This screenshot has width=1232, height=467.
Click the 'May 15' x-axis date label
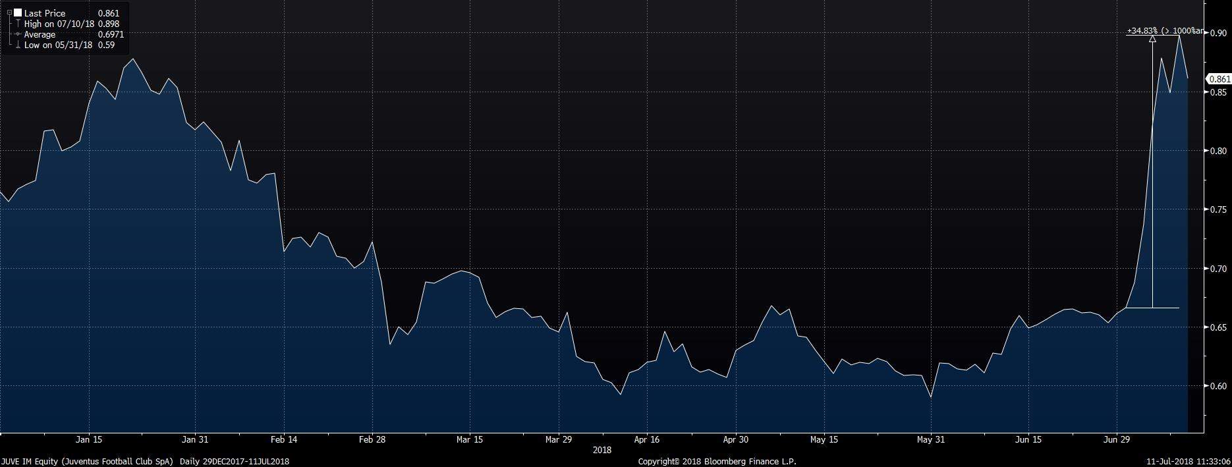click(x=824, y=439)
